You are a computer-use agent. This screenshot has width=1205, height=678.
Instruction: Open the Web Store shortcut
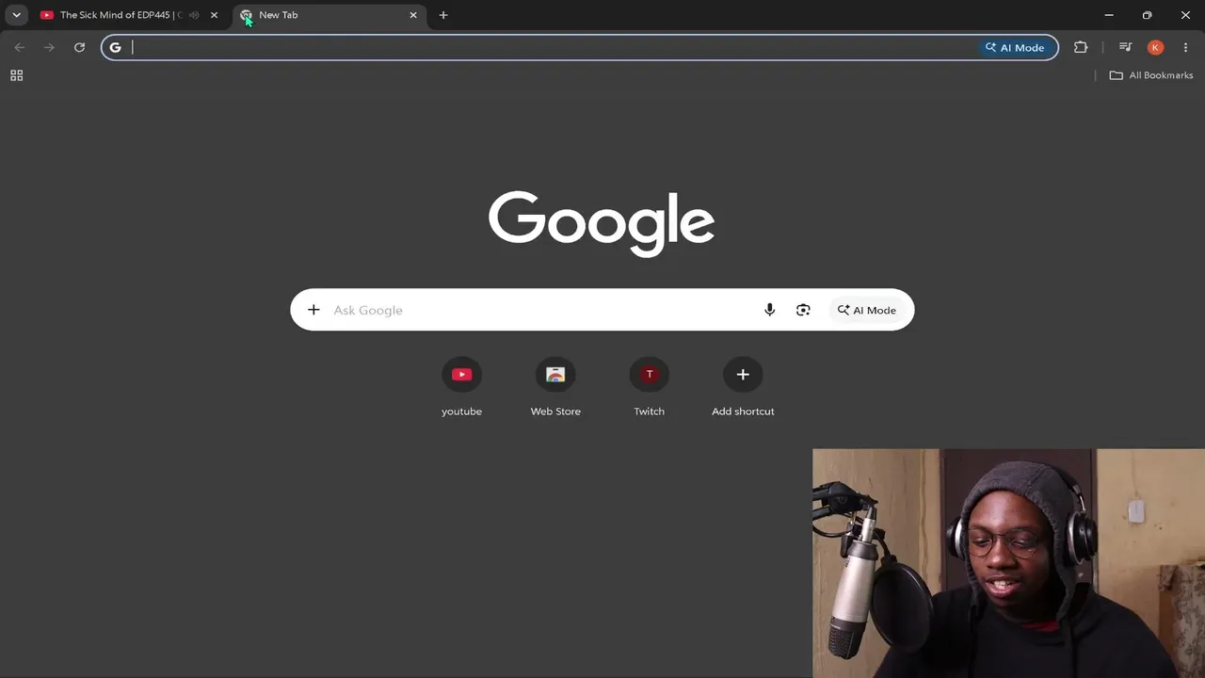tap(555, 386)
